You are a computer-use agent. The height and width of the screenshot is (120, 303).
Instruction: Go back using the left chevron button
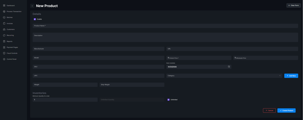pyautogui.click(x=32, y=6)
